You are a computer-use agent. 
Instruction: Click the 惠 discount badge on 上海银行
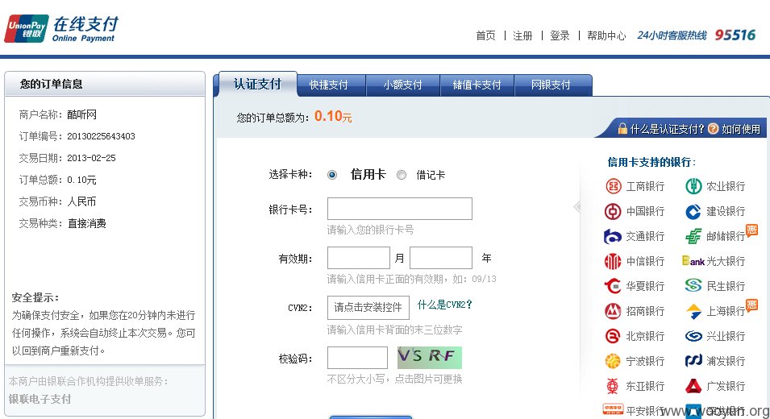[751, 305]
